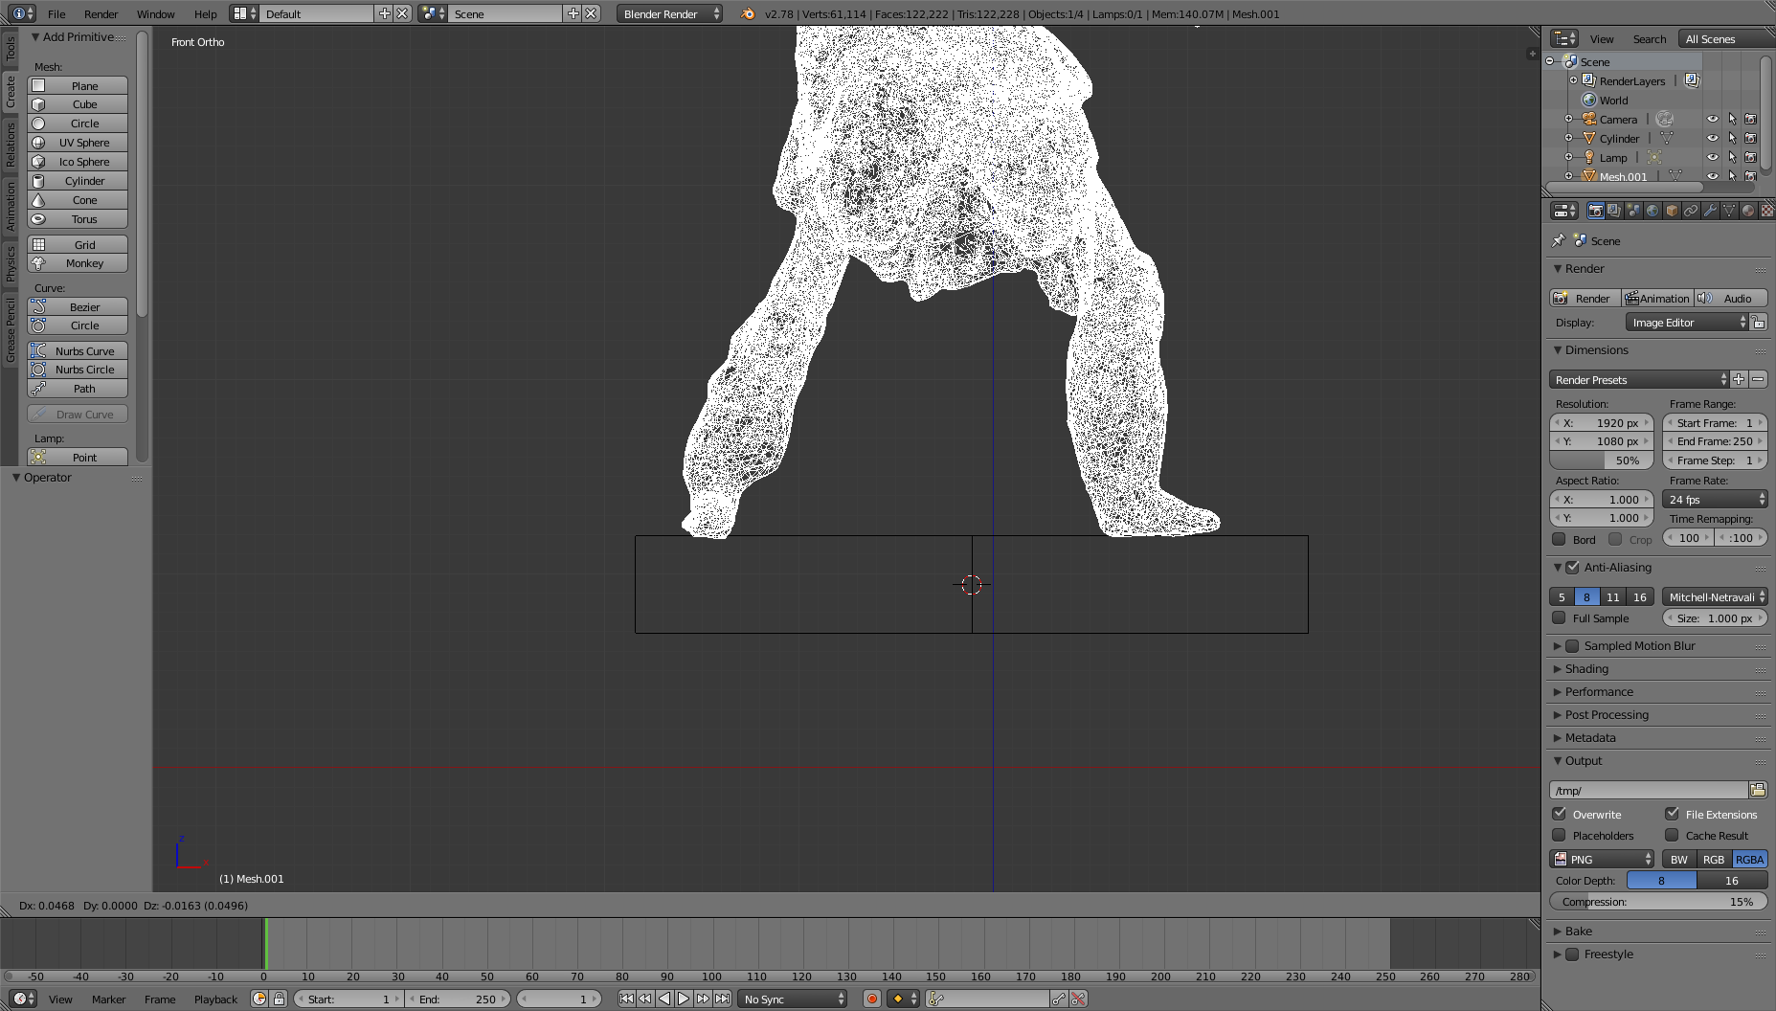Uncheck File Extensions checkbox
Viewport: 1776px width, 1011px height.
coord(1672,814)
